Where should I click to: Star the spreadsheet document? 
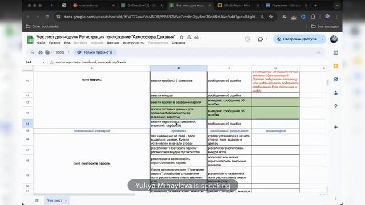click(x=181, y=37)
